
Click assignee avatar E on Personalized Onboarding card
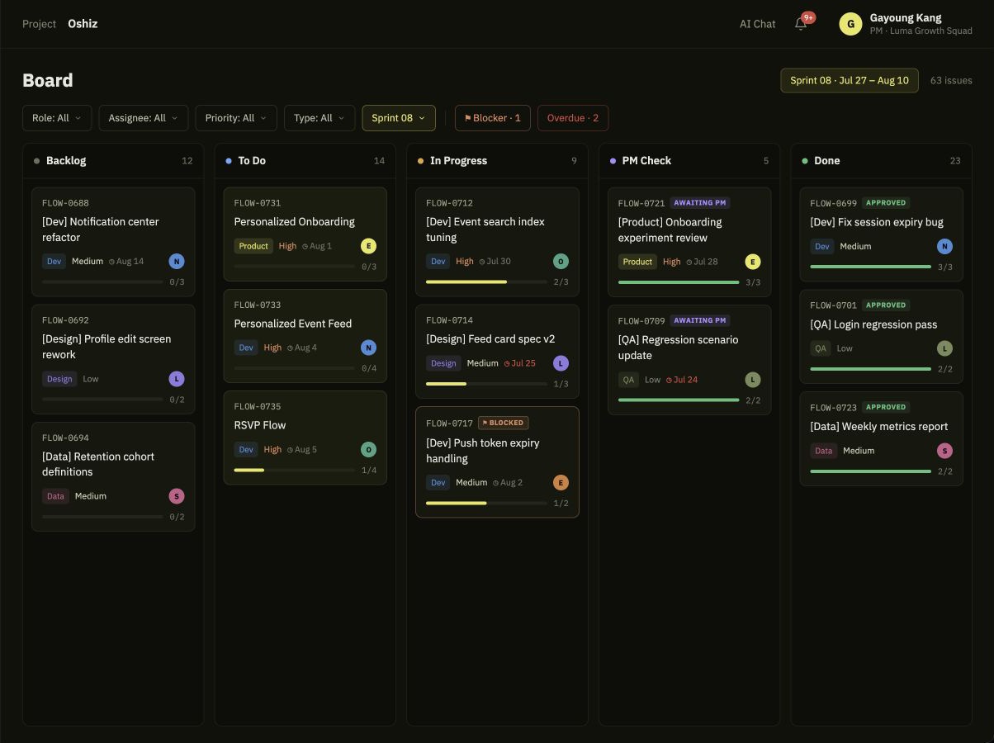tap(368, 246)
